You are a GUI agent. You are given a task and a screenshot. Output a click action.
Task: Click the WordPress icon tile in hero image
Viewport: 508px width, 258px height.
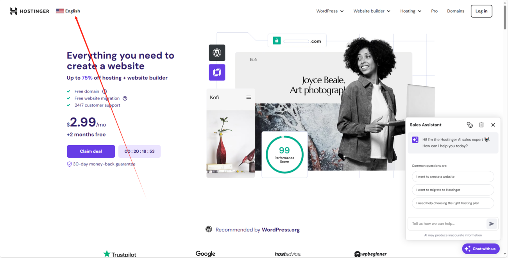(217, 53)
